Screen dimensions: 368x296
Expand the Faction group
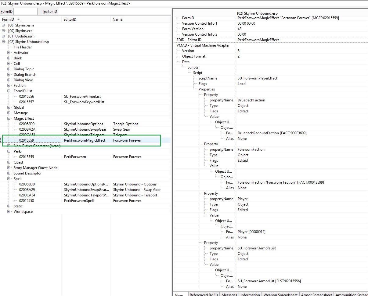tap(9, 86)
